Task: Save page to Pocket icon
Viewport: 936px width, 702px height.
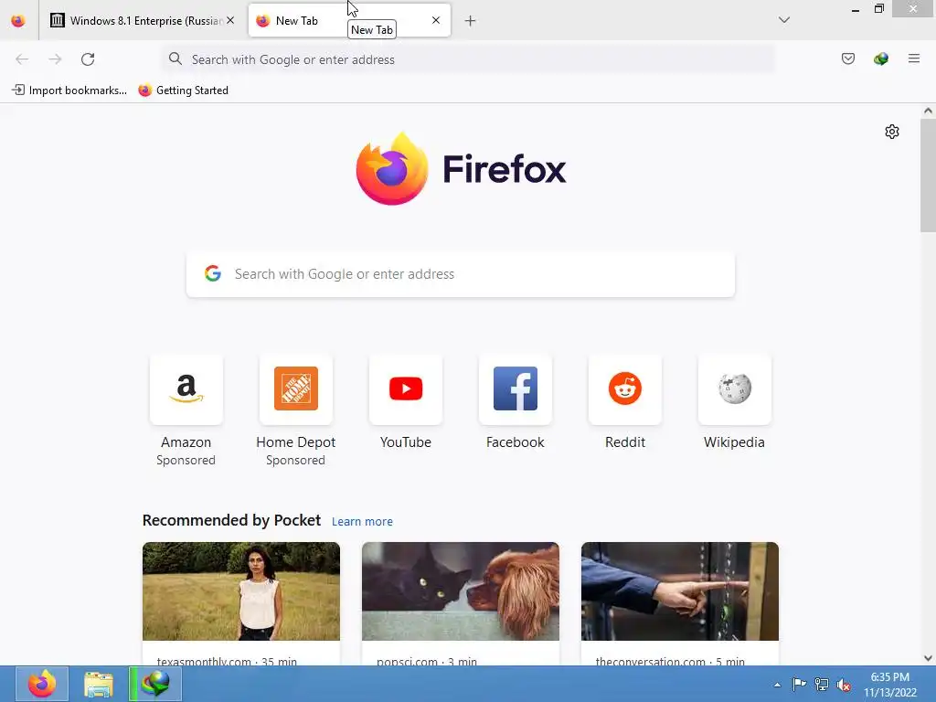Action: coord(847,58)
